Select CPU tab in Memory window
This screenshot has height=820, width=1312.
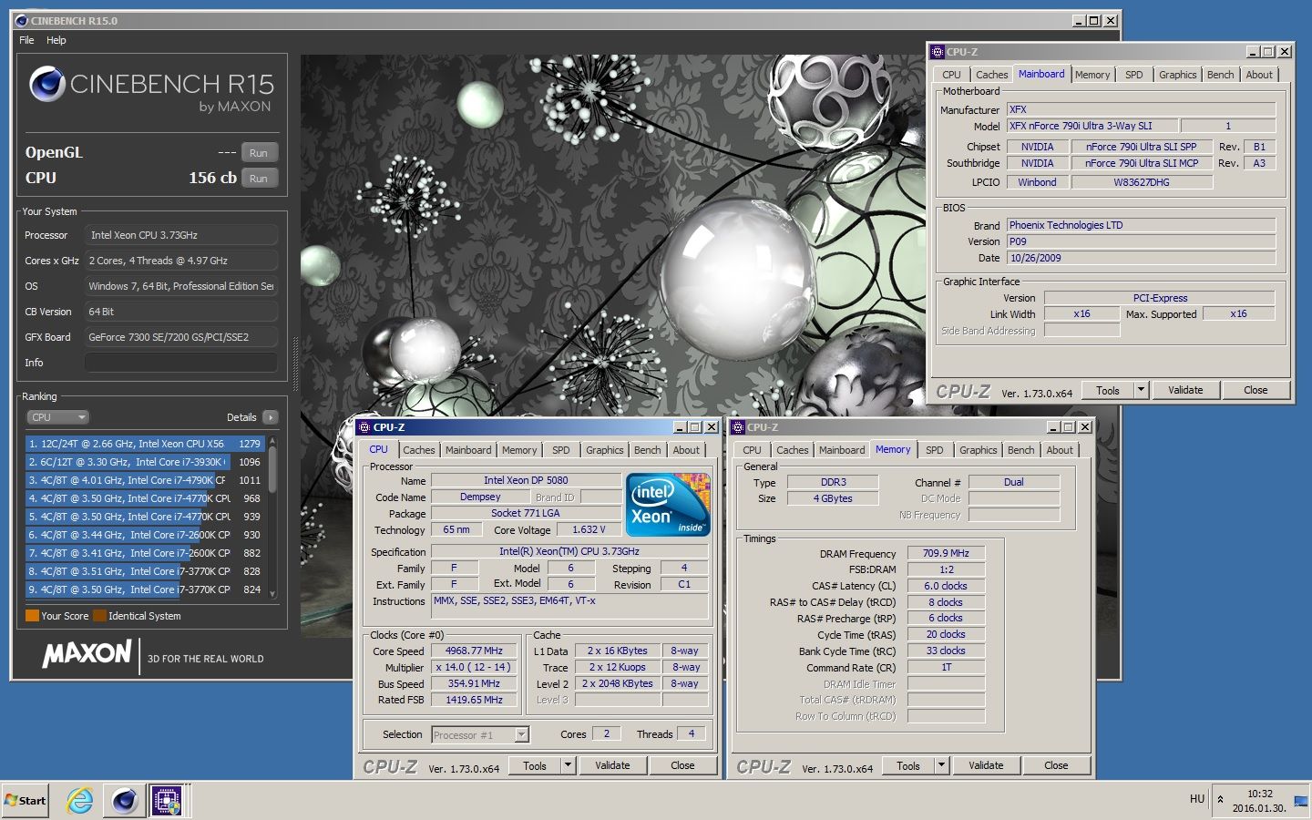pos(752,450)
